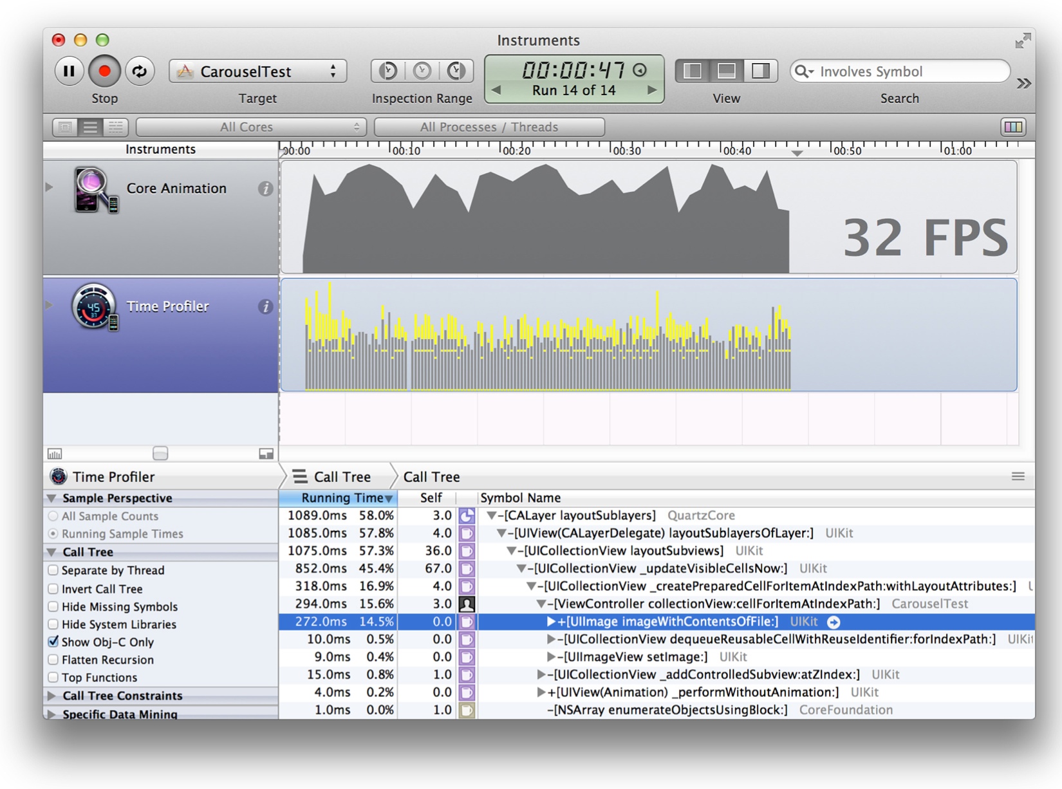Sort by Symbol Name column header

756,497
